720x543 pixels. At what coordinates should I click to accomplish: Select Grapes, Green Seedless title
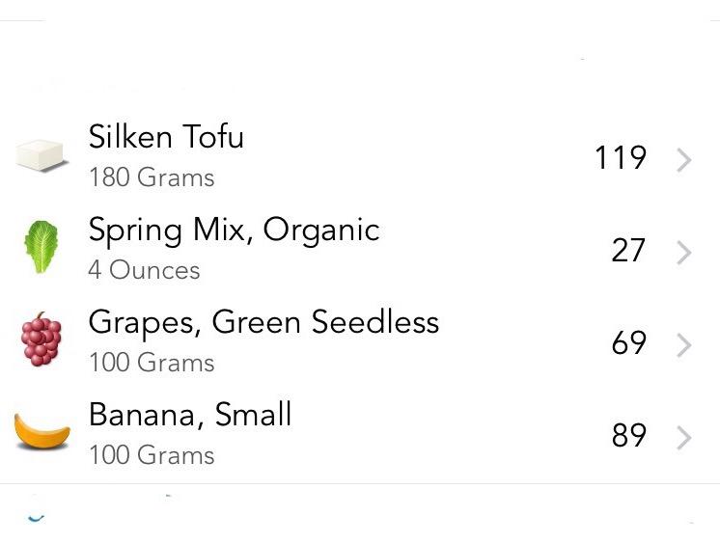(263, 322)
